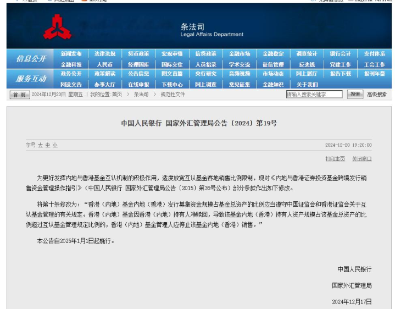Set font size to medium (中)
395x309 pixels.
point(47,145)
